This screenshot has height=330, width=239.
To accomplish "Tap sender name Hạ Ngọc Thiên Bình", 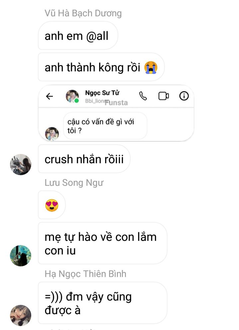I will point(85,274).
